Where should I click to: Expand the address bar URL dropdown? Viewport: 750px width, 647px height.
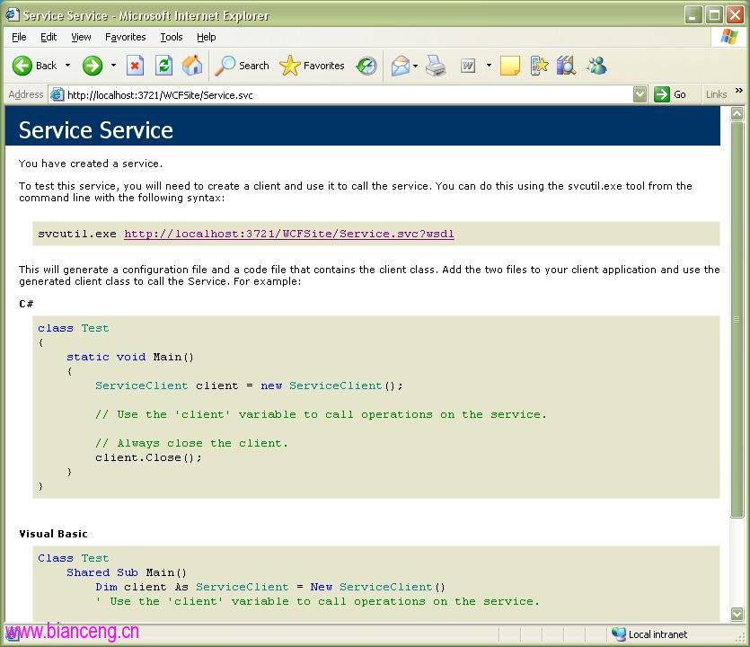pos(640,94)
